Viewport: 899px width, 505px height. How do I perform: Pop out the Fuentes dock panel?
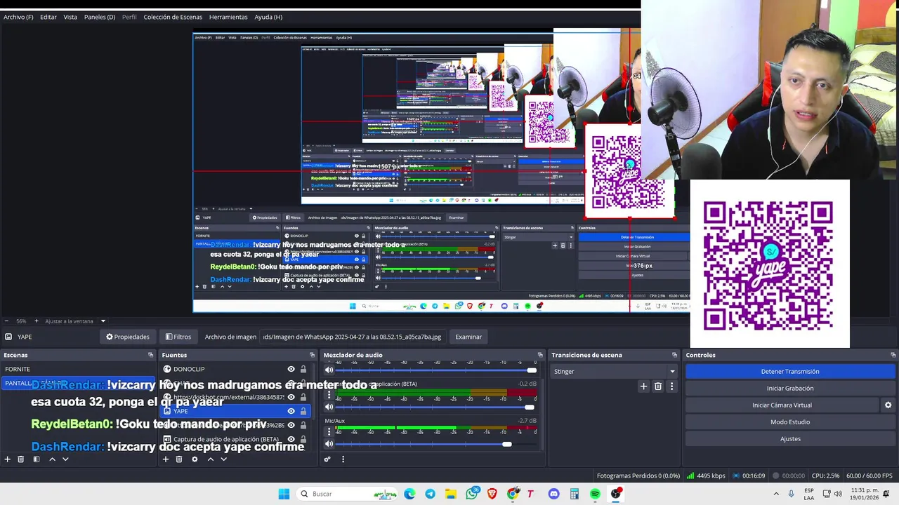(313, 355)
